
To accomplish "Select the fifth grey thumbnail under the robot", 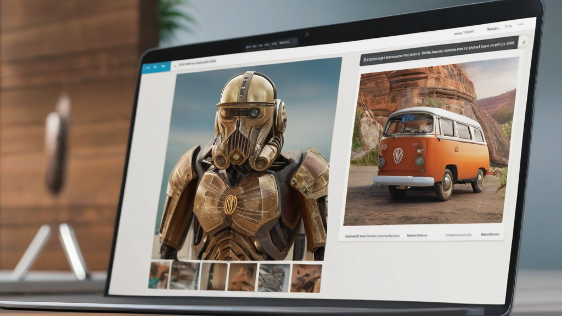I will coord(274,278).
